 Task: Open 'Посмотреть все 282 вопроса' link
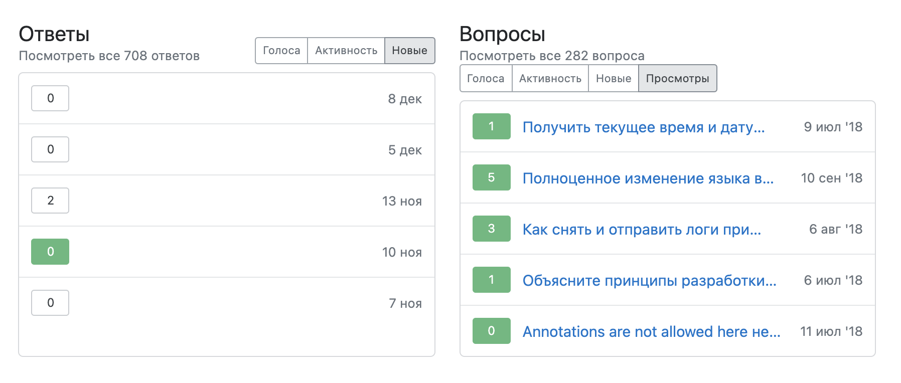[552, 56]
